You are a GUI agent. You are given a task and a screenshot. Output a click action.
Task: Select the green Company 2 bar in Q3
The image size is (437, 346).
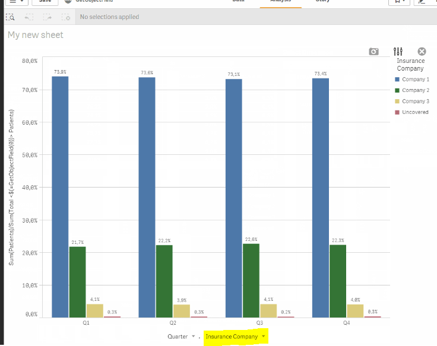coord(251,281)
